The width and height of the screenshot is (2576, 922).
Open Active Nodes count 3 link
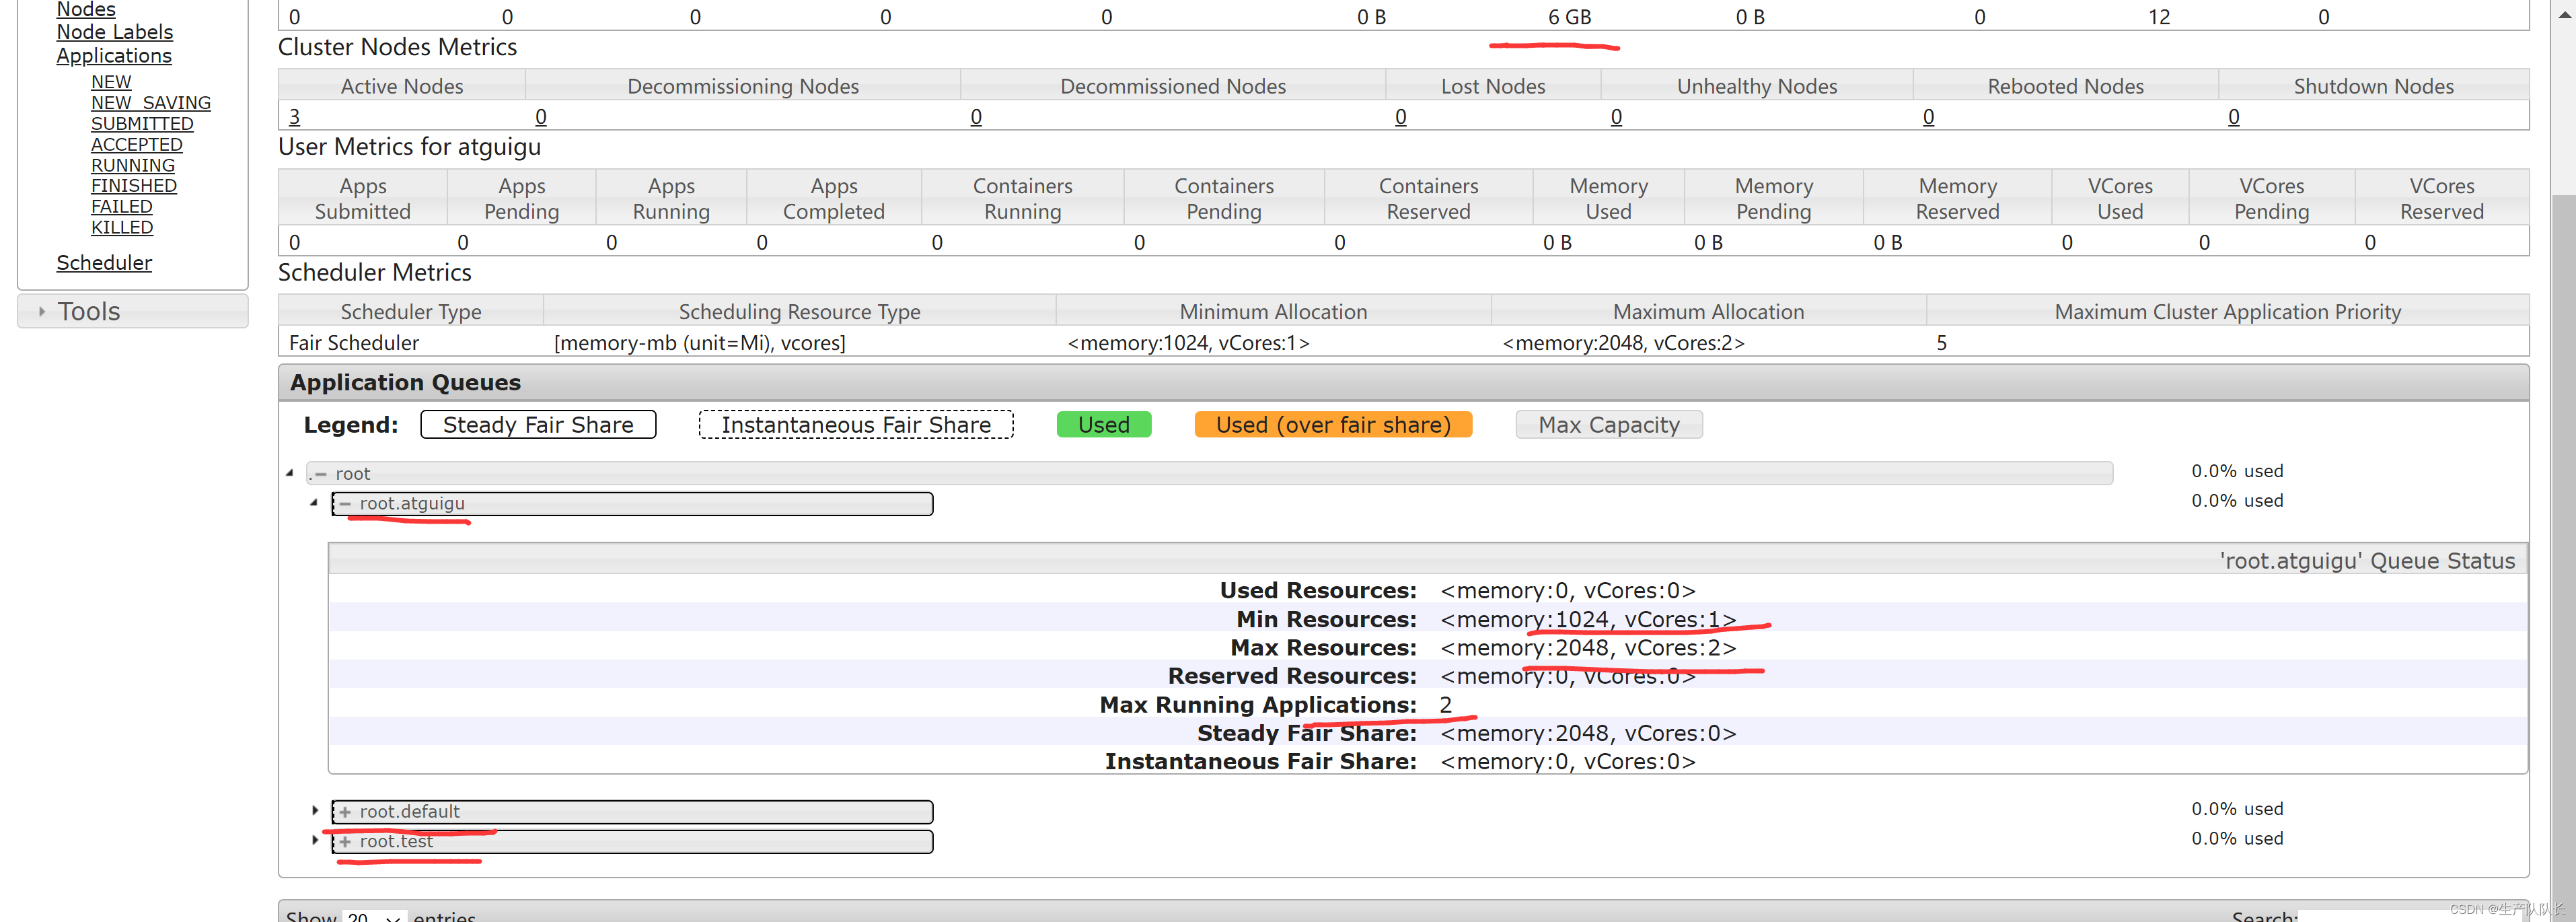294,117
